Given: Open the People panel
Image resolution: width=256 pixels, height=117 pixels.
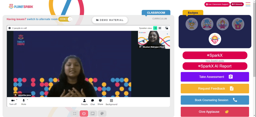Looking at the screenshot, I should click(84, 102).
